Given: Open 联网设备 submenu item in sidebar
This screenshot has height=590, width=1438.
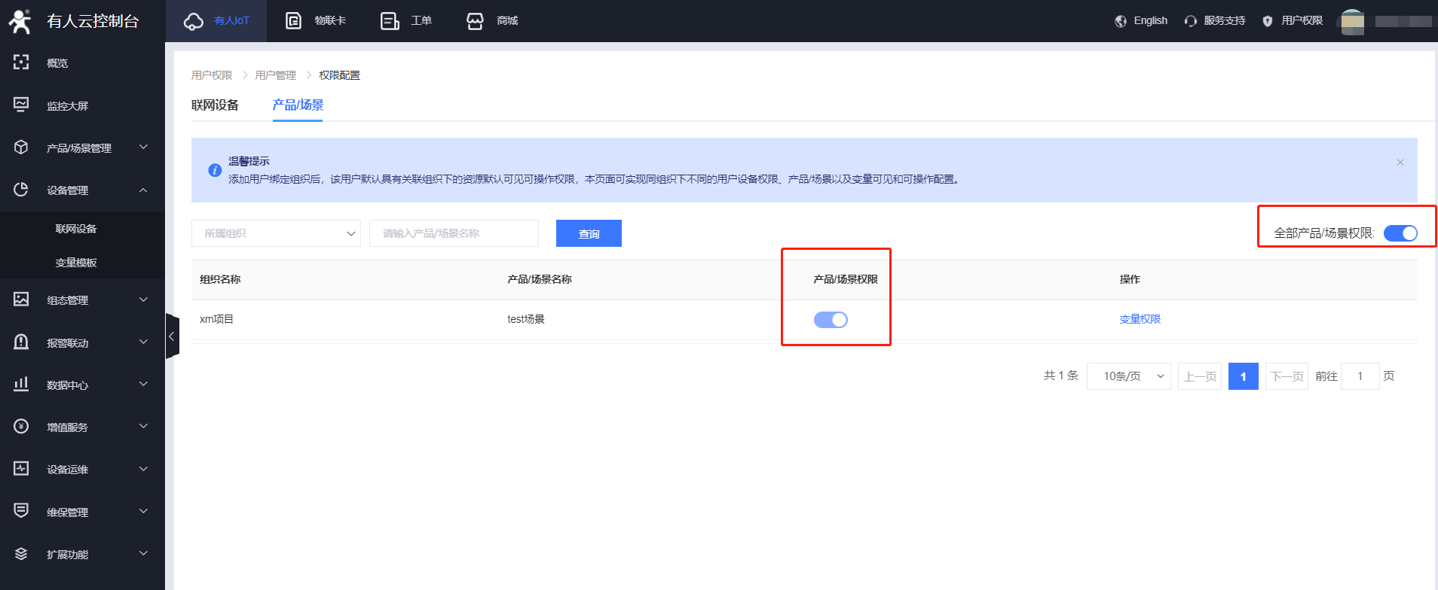Looking at the screenshot, I should click(x=76, y=229).
